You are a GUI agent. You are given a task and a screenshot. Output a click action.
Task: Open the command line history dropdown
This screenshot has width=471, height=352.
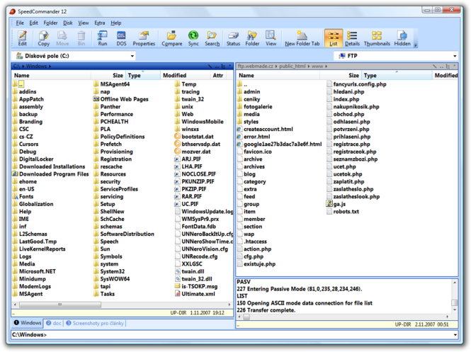pyautogui.click(x=455, y=334)
